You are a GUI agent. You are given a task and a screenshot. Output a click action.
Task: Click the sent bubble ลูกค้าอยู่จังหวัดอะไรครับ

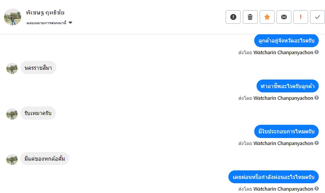point(286,41)
